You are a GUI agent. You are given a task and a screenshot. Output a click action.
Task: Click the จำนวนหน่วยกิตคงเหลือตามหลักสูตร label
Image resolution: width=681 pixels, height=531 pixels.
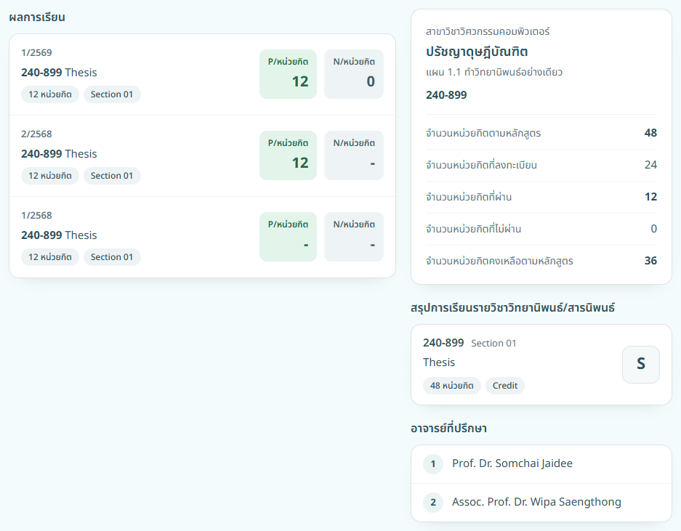(x=499, y=261)
